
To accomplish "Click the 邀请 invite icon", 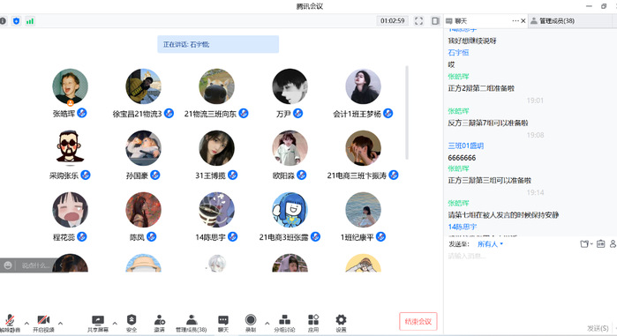I will tap(160, 324).
